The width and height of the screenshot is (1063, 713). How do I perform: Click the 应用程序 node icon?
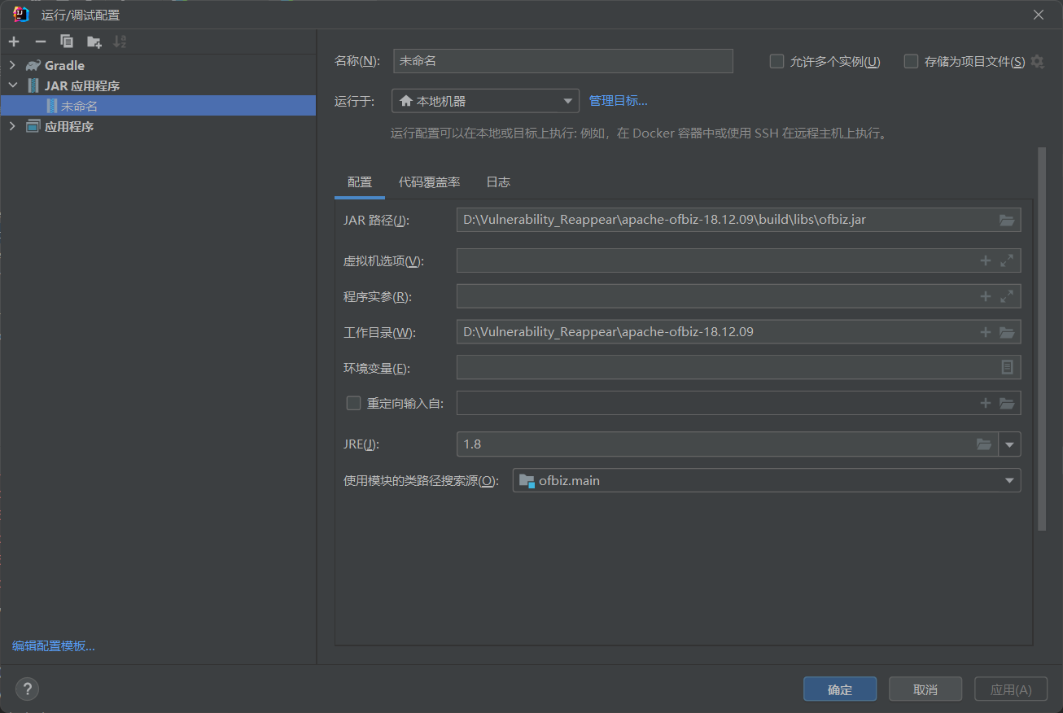coord(33,126)
